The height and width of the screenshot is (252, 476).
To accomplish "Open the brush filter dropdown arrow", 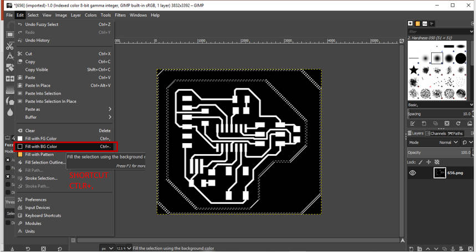I will point(471,31).
